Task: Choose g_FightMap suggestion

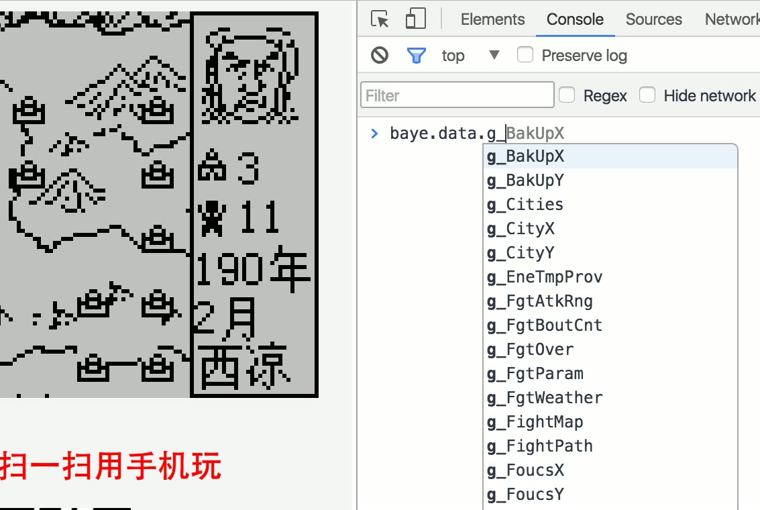Action: (x=610, y=422)
